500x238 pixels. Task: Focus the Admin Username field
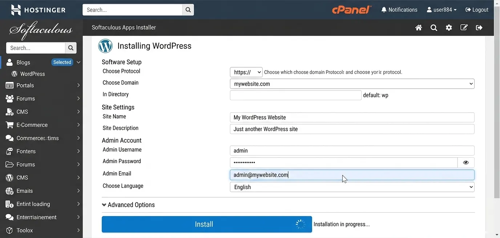(352, 150)
